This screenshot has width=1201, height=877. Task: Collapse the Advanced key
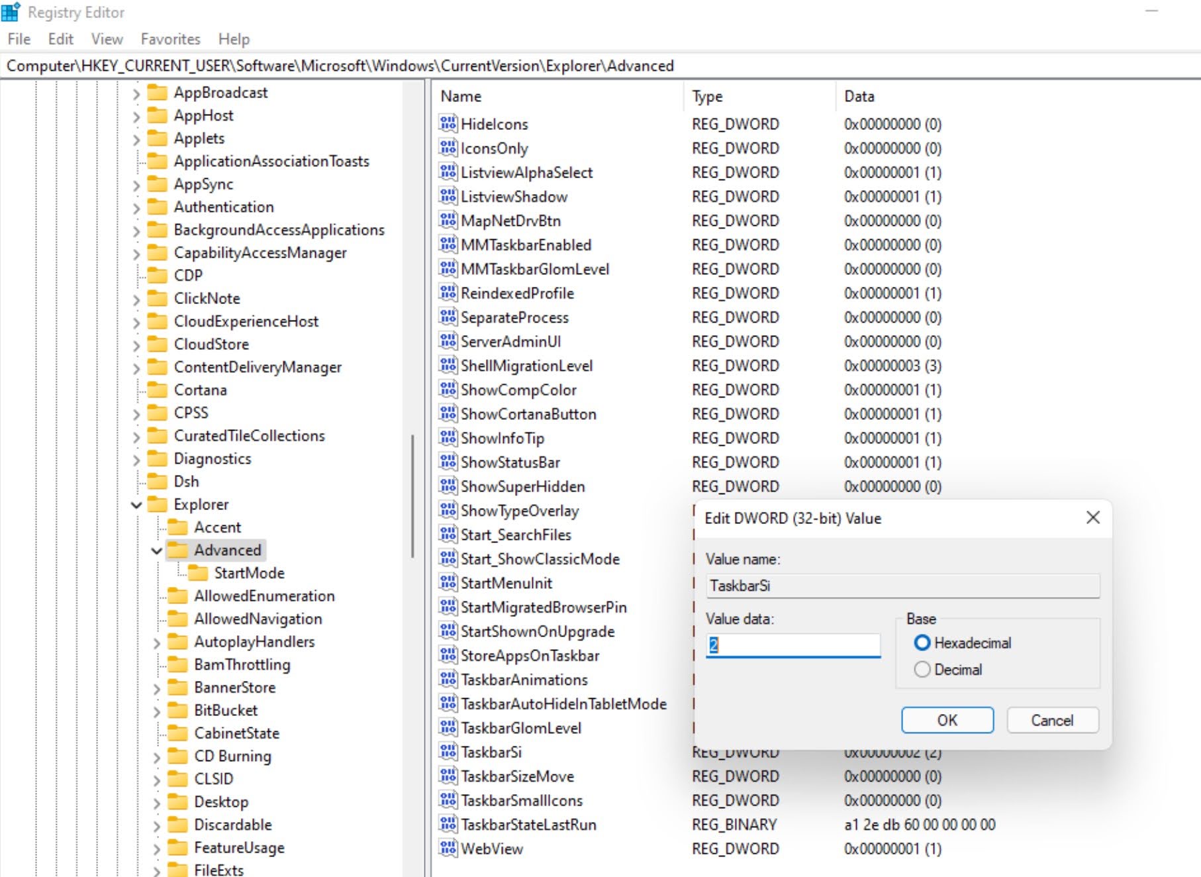(156, 551)
